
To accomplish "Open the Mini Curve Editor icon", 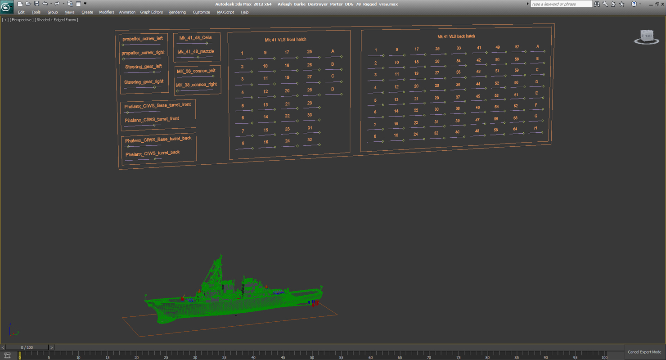I will click(7, 355).
